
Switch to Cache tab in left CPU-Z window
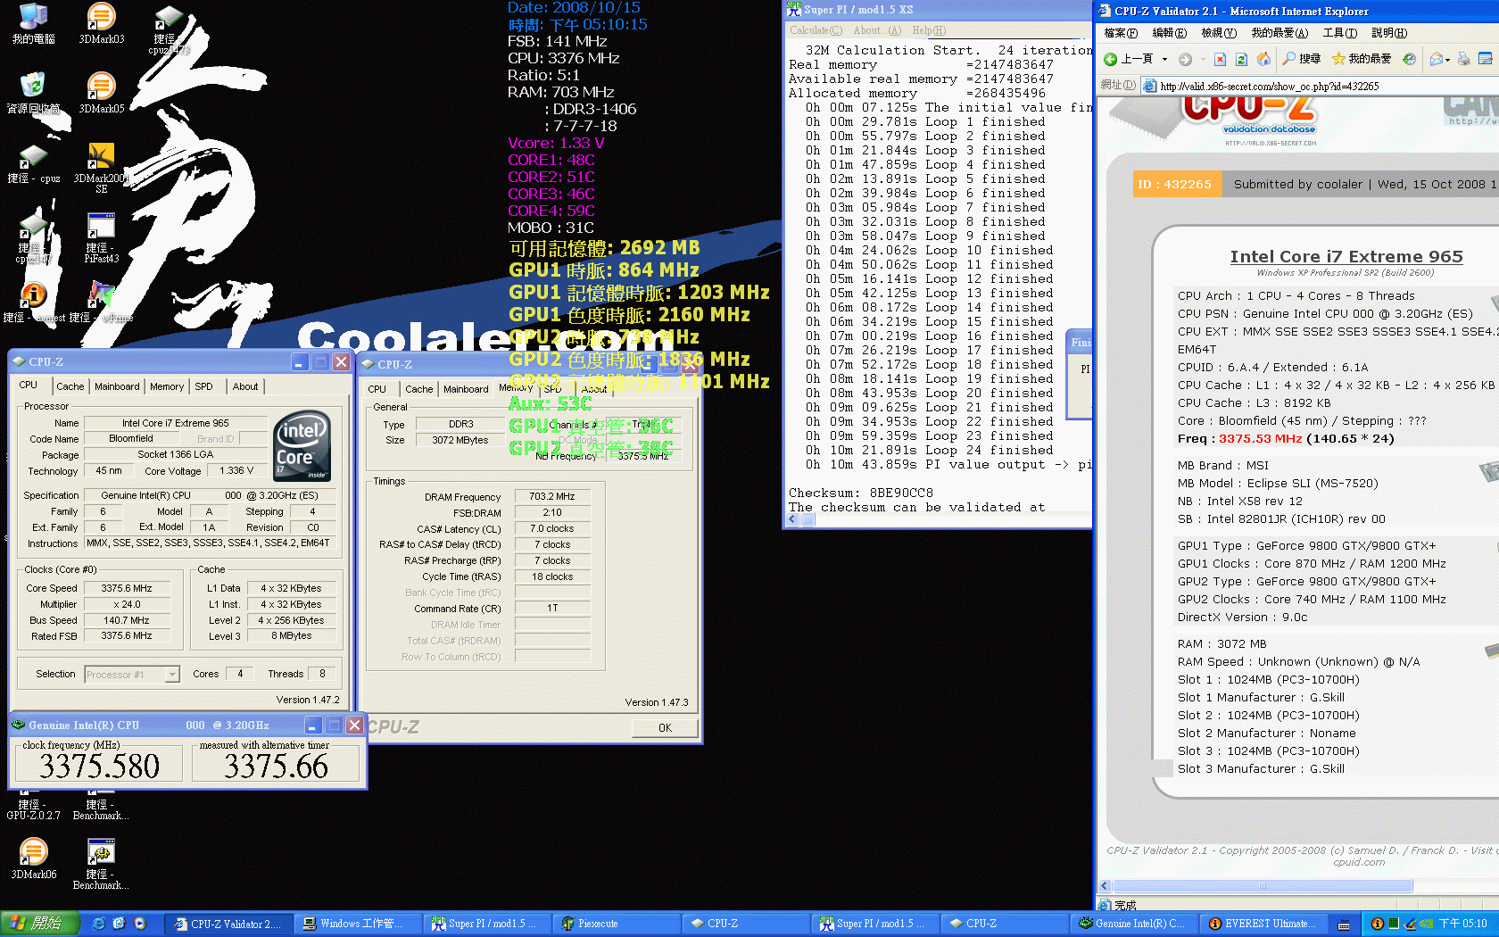pos(70,386)
